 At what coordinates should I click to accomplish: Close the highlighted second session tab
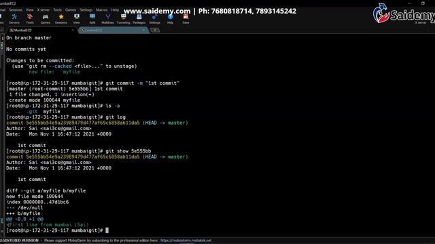pos(143,30)
